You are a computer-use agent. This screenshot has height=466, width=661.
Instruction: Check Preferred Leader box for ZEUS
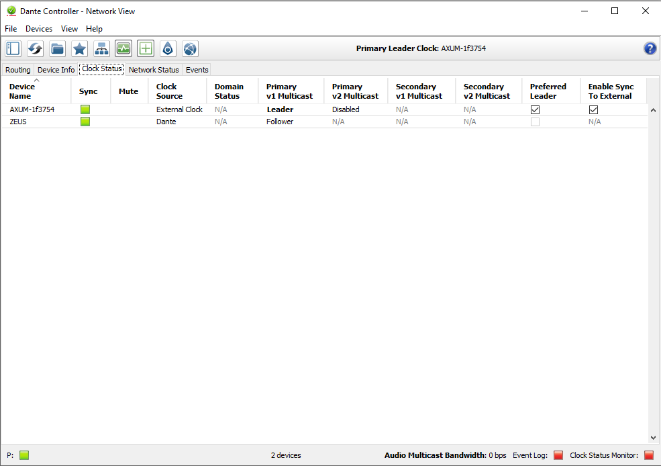pos(535,122)
